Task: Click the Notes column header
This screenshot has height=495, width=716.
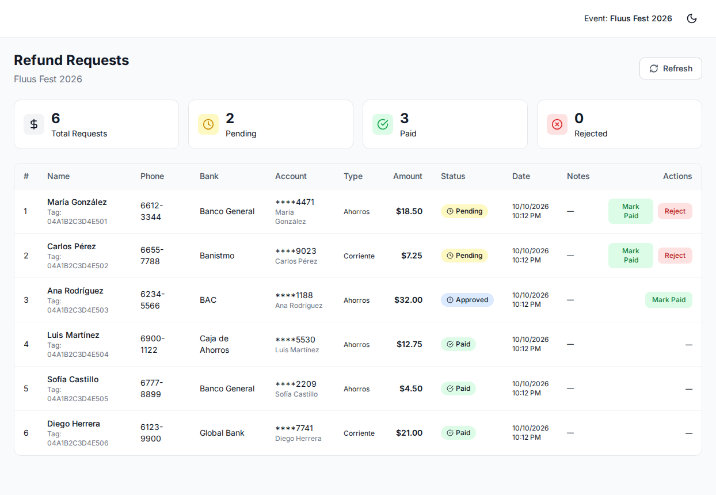Action: point(578,176)
